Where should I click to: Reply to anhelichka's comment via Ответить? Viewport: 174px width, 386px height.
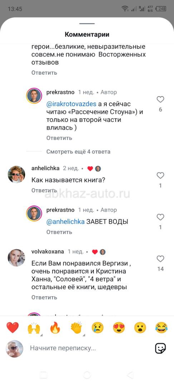pyautogui.click(x=44, y=190)
